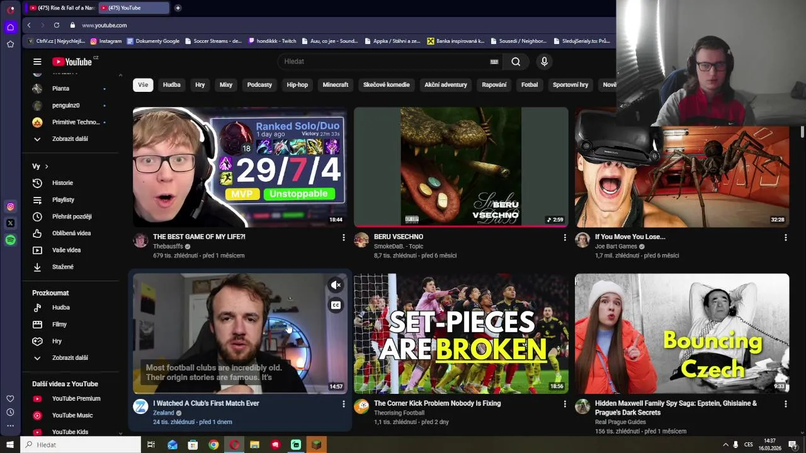The height and width of the screenshot is (453, 806).
Task: Open the Opera history clock in sidebar
Action: click(10, 412)
